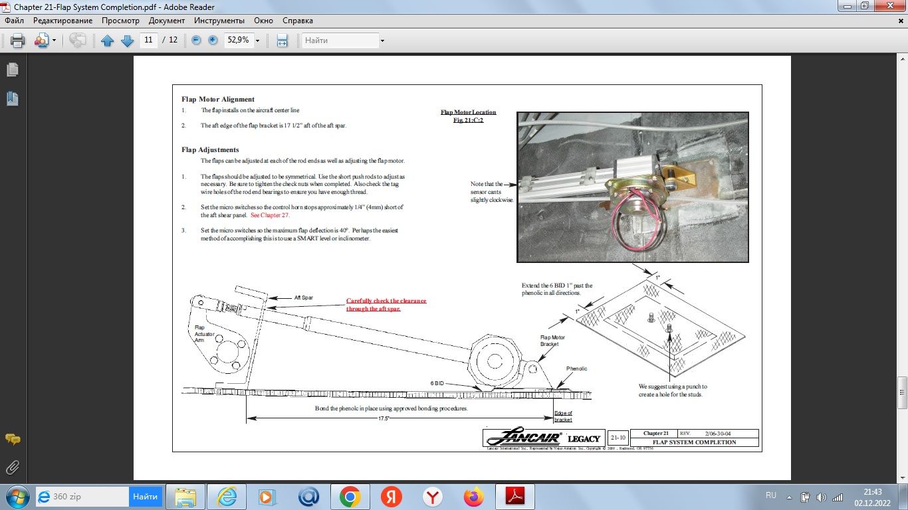Click the 'Phenolic' diagram label
Image resolution: width=908 pixels, height=510 pixels.
[x=577, y=369]
